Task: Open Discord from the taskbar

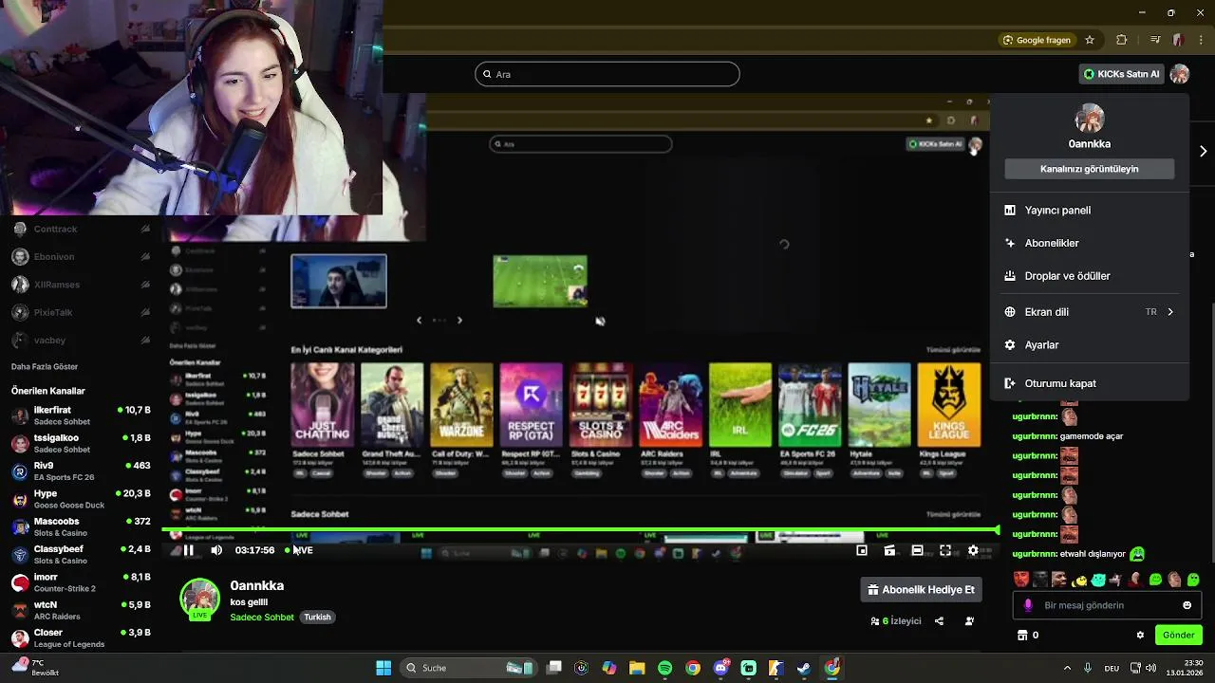Action: tap(720, 668)
